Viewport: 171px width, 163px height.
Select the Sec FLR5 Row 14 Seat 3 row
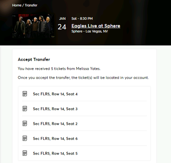point(84,109)
